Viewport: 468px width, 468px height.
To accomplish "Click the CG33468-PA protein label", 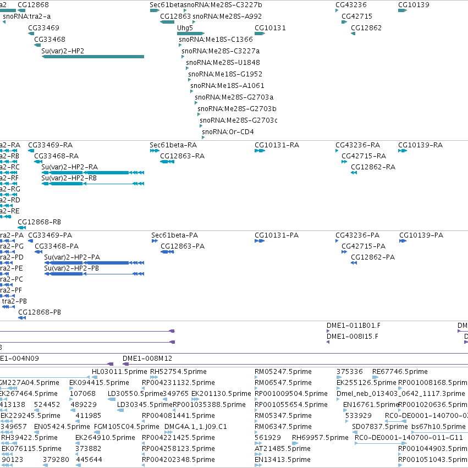I will pyautogui.click(x=57, y=246).
